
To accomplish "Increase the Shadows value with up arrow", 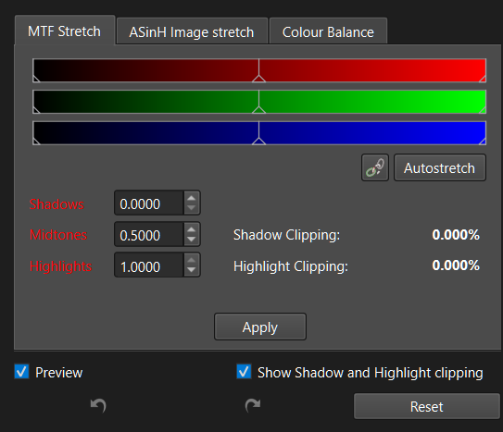I will [x=192, y=198].
